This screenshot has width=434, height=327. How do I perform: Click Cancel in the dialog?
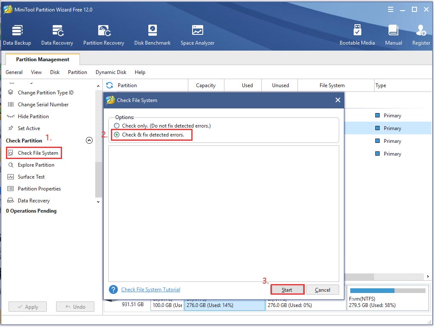pyautogui.click(x=323, y=290)
